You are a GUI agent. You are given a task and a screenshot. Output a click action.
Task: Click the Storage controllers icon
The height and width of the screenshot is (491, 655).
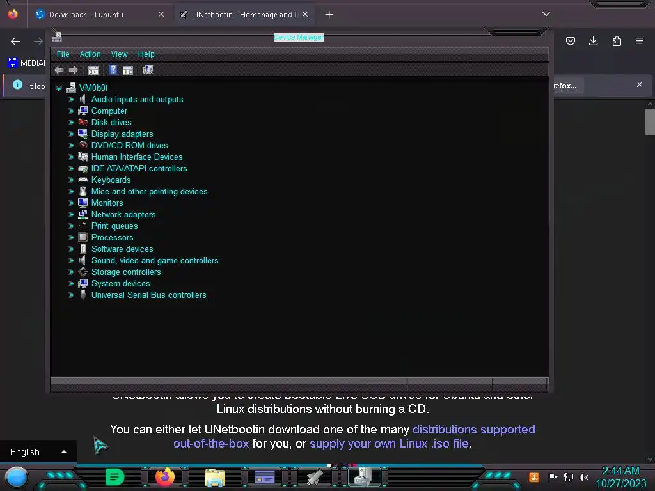point(83,272)
